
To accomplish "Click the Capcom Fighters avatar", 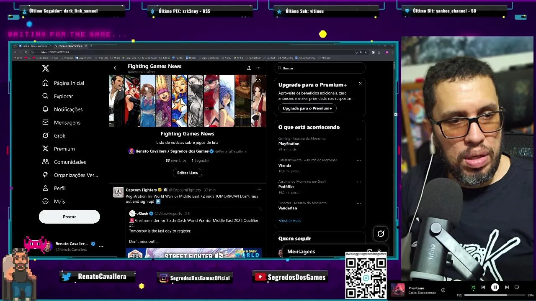I will [x=118, y=192].
